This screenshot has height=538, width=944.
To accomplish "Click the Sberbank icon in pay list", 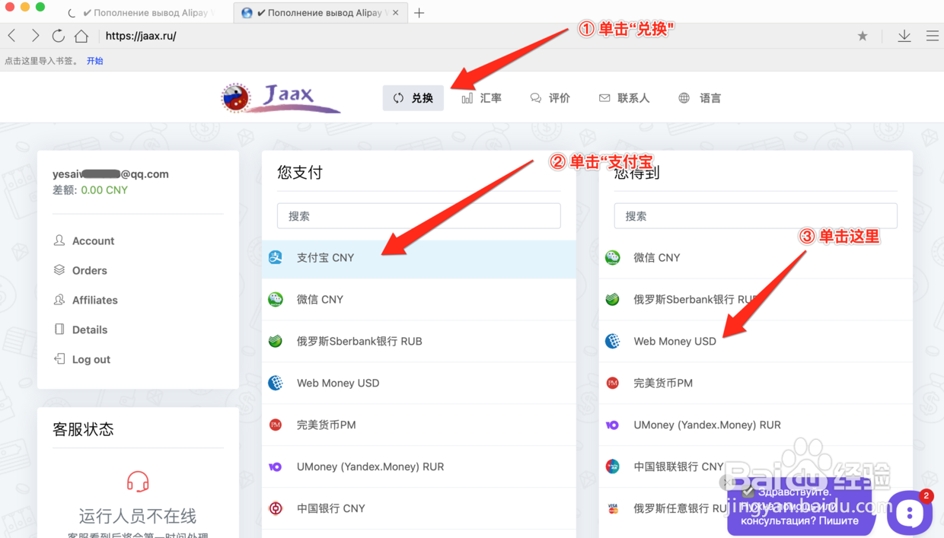I will coord(276,341).
